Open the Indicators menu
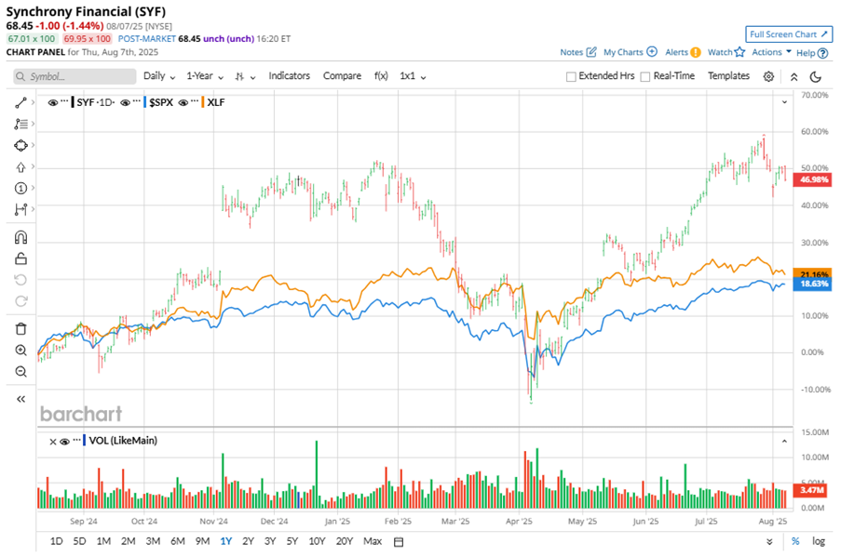 pos(289,76)
